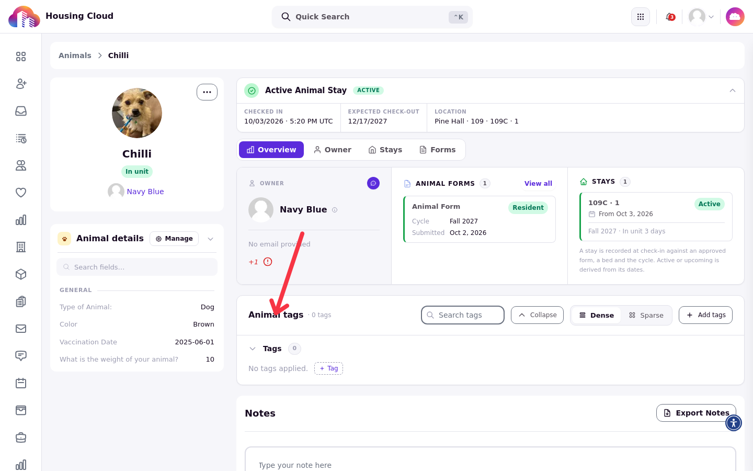This screenshot has height=471, width=753.
Task: Open the calendar sidebar icon
Action: pyautogui.click(x=21, y=383)
